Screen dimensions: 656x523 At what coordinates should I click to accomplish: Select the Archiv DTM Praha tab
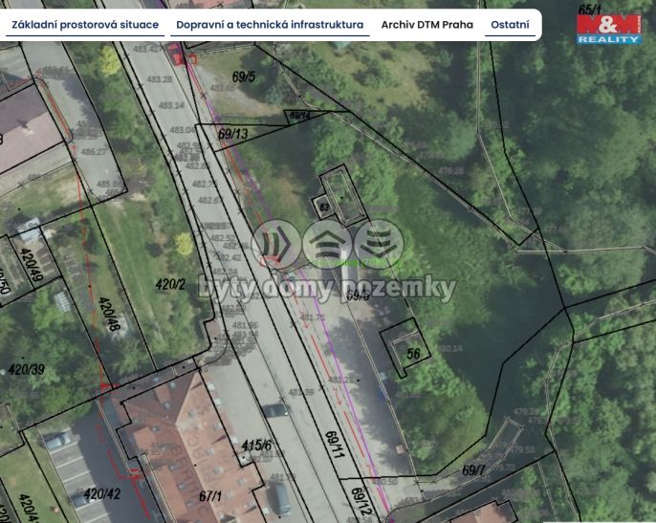point(426,25)
